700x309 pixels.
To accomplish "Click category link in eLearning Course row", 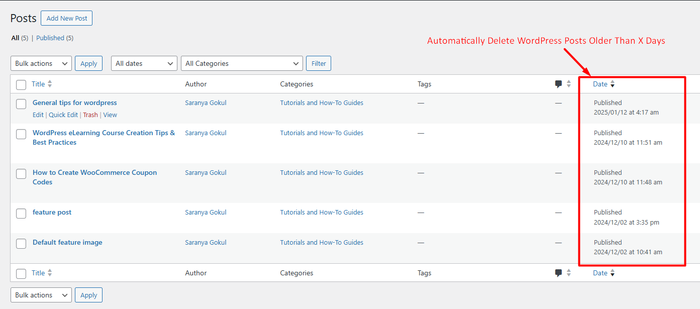I will click(x=322, y=133).
